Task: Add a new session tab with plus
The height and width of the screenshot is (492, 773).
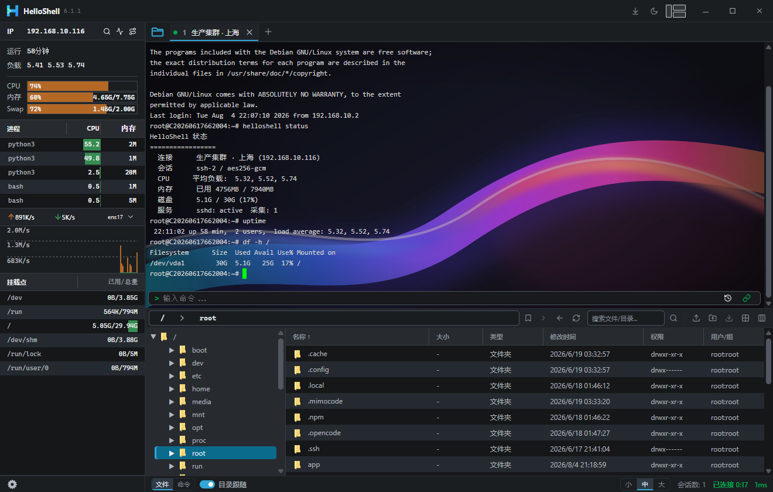Action: [x=268, y=32]
